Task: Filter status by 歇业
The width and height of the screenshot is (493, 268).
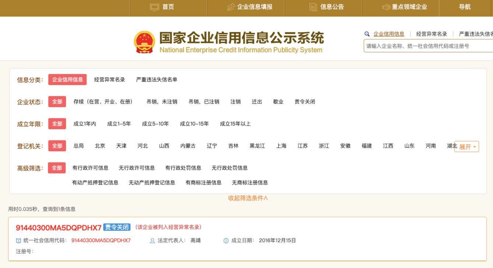Action: [278, 102]
